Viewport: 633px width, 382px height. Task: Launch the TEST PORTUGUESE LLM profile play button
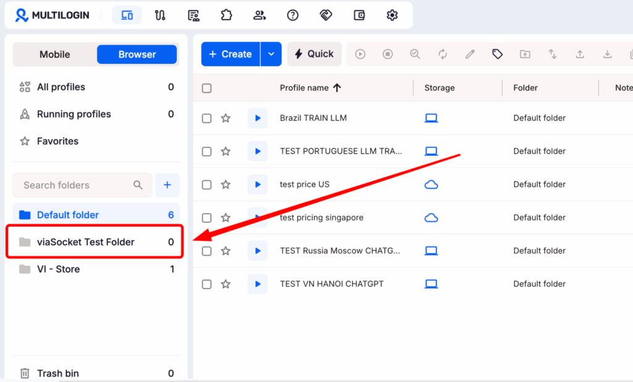258,151
